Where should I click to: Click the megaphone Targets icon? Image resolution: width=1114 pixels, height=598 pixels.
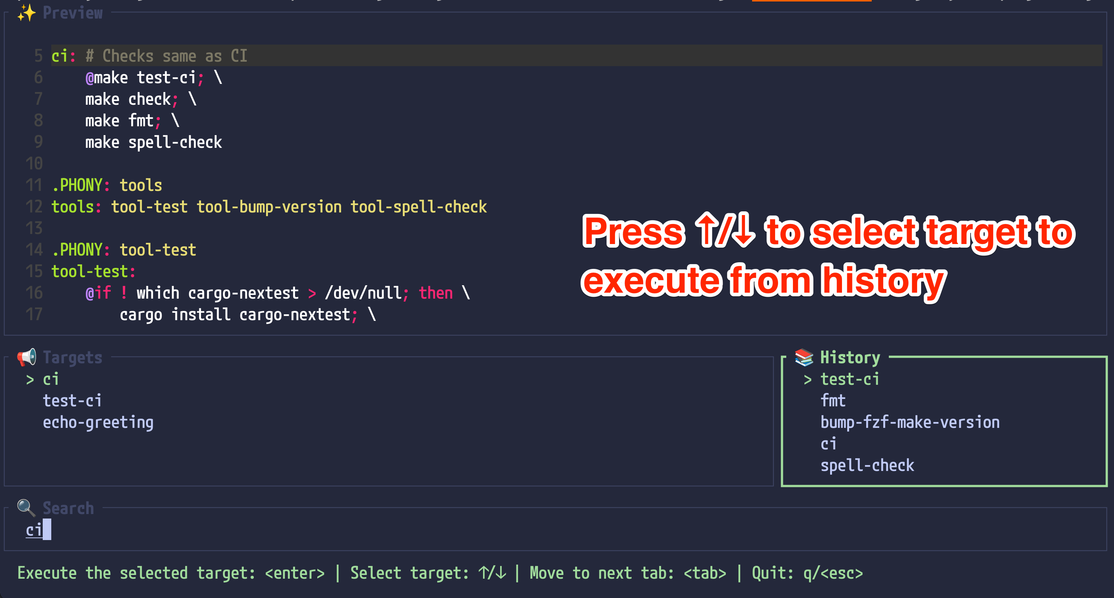point(27,357)
